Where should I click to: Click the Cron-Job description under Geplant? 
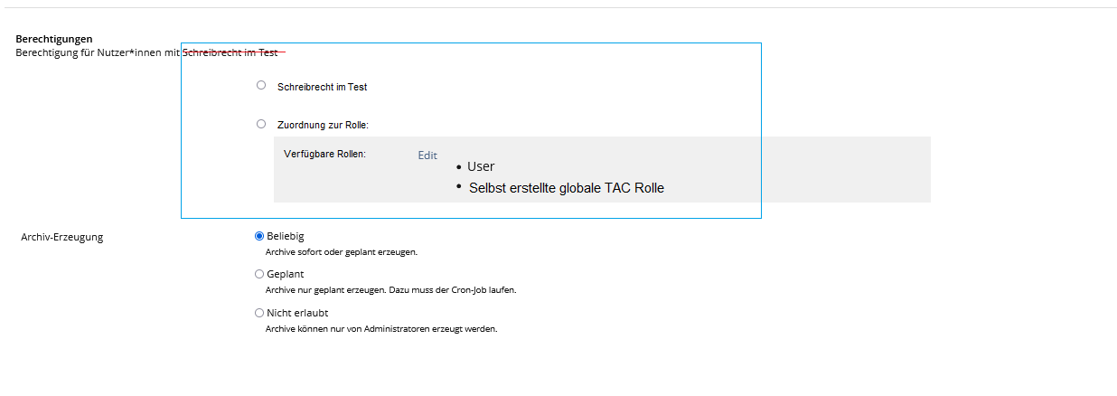[390, 290]
